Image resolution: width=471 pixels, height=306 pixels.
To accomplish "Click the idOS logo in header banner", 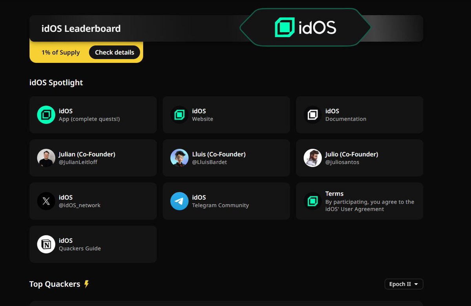I will click(305, 27).
